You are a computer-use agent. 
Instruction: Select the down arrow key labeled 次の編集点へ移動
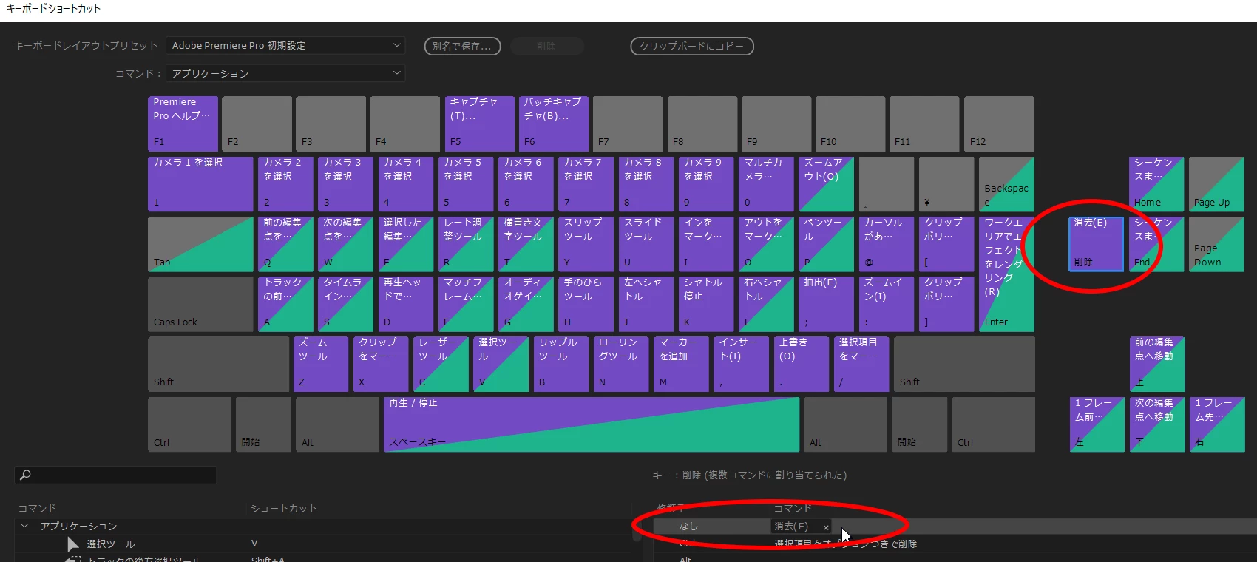(1156, 424)
